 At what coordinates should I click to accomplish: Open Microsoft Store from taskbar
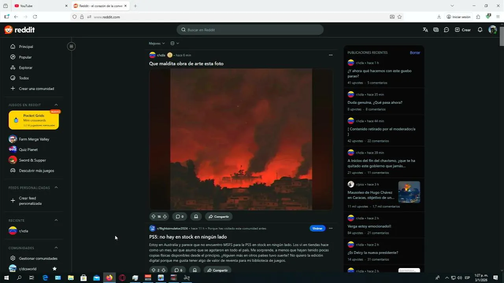(83, 278)
